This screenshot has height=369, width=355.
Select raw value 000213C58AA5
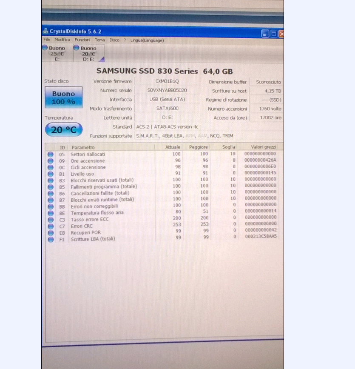click(261, 236)
